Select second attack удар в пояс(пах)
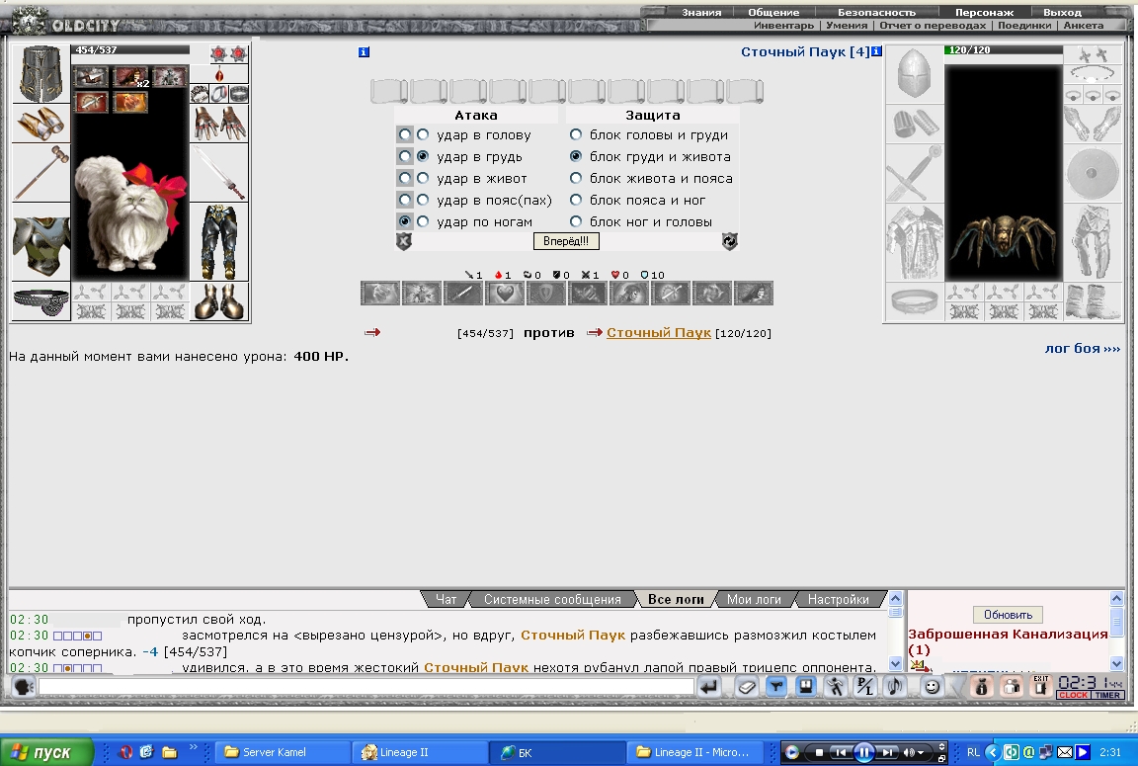The height and width of the screenshot is (766, 1138). (423, 200)
